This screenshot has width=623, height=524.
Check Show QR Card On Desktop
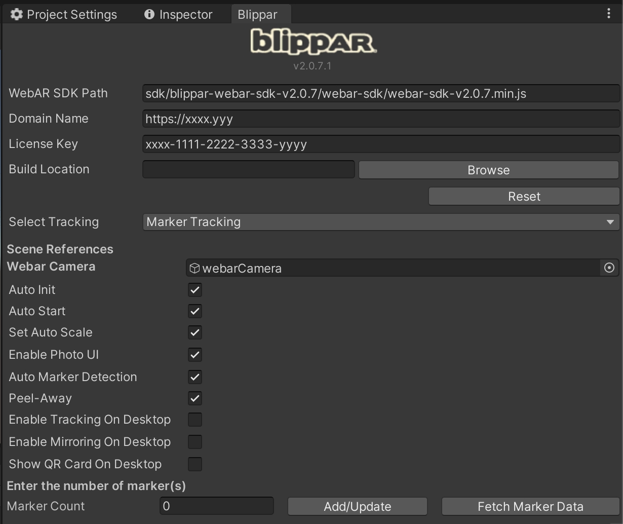coord(195,464)
